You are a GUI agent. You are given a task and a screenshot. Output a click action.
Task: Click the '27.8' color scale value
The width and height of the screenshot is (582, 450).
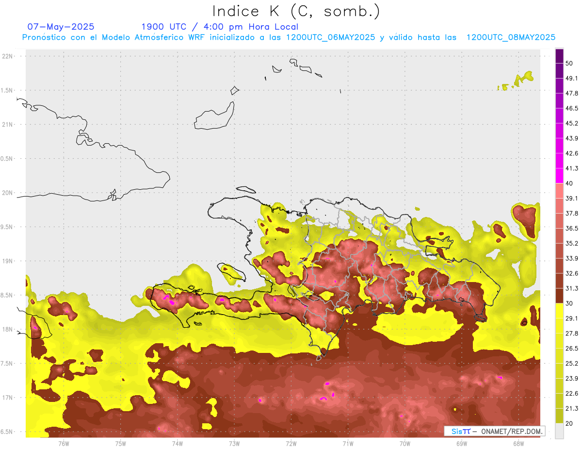(x=572, y=333)
